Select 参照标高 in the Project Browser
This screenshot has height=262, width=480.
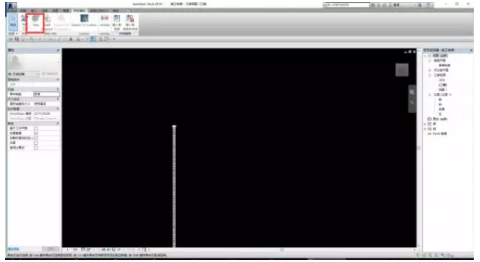444,65
